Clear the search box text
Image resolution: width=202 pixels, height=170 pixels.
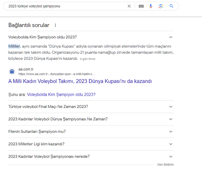tap(129, 6)
